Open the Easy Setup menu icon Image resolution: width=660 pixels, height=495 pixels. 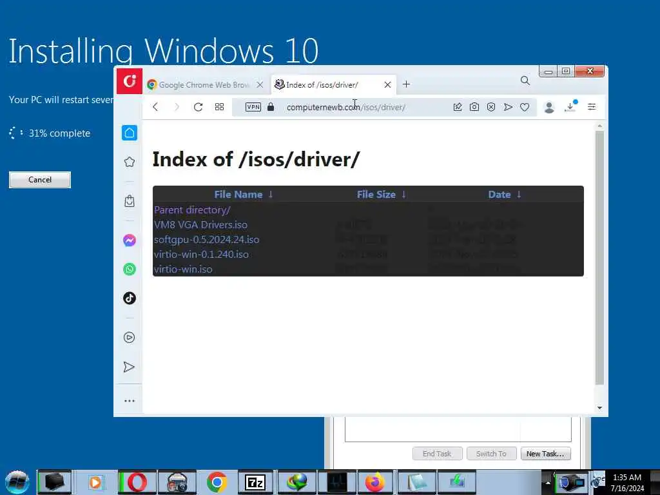point(592,107)
